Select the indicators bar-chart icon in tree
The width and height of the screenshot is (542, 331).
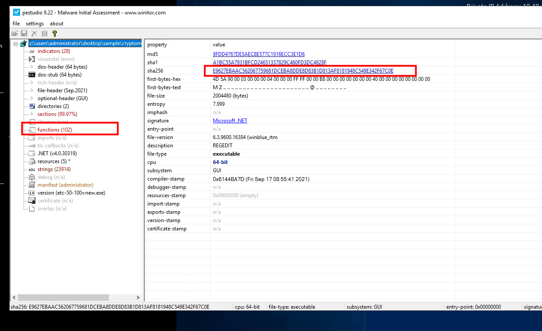[31, 51]
